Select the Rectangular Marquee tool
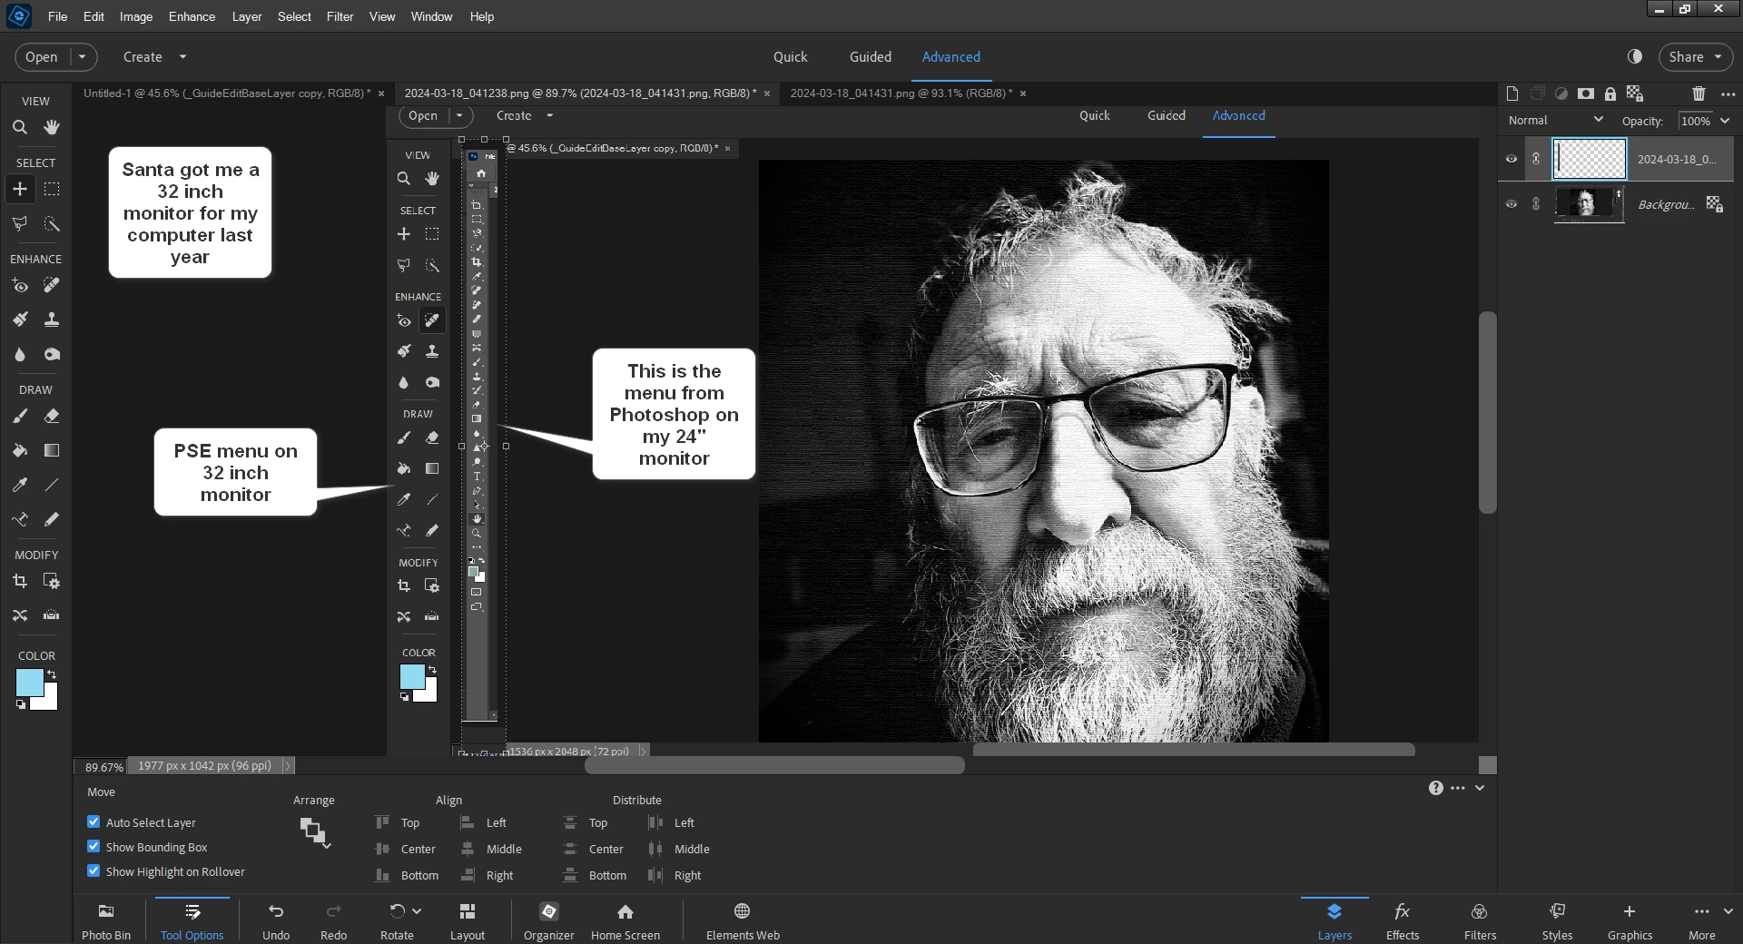Viewport: 1743px width, 944px height. [52, 189]
